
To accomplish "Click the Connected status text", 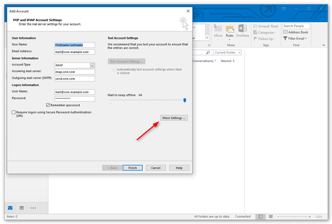I will (243, 217).
